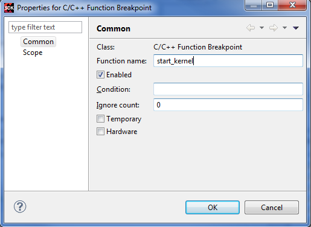311x227 pixels.
Task: Confirm with the OK button
Action: (213, 207)
